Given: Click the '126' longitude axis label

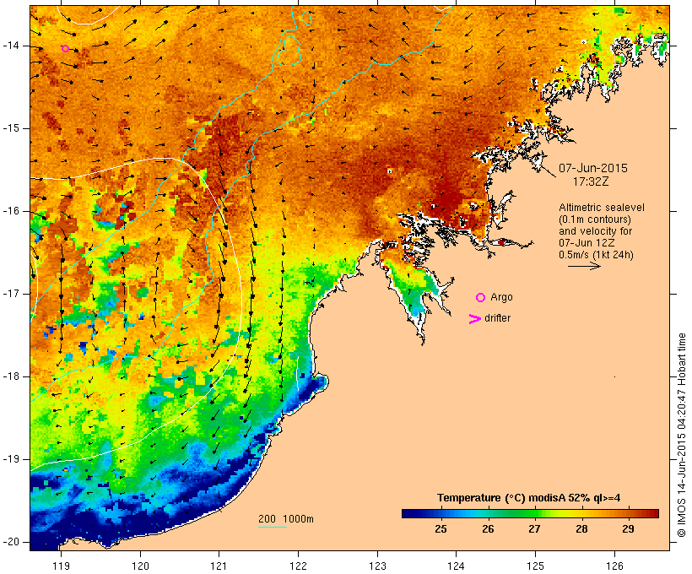Looking at the screenshot, I should click(614, 566).
